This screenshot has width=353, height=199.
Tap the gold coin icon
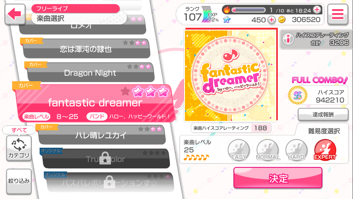pos(282,20)
